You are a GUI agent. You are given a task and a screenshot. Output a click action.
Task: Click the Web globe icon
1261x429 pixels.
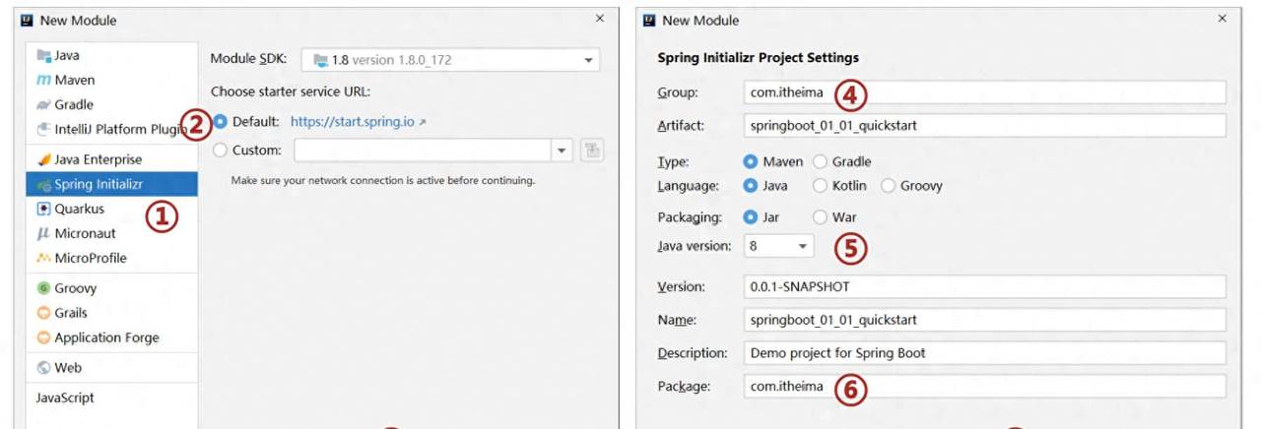[43, 368]
